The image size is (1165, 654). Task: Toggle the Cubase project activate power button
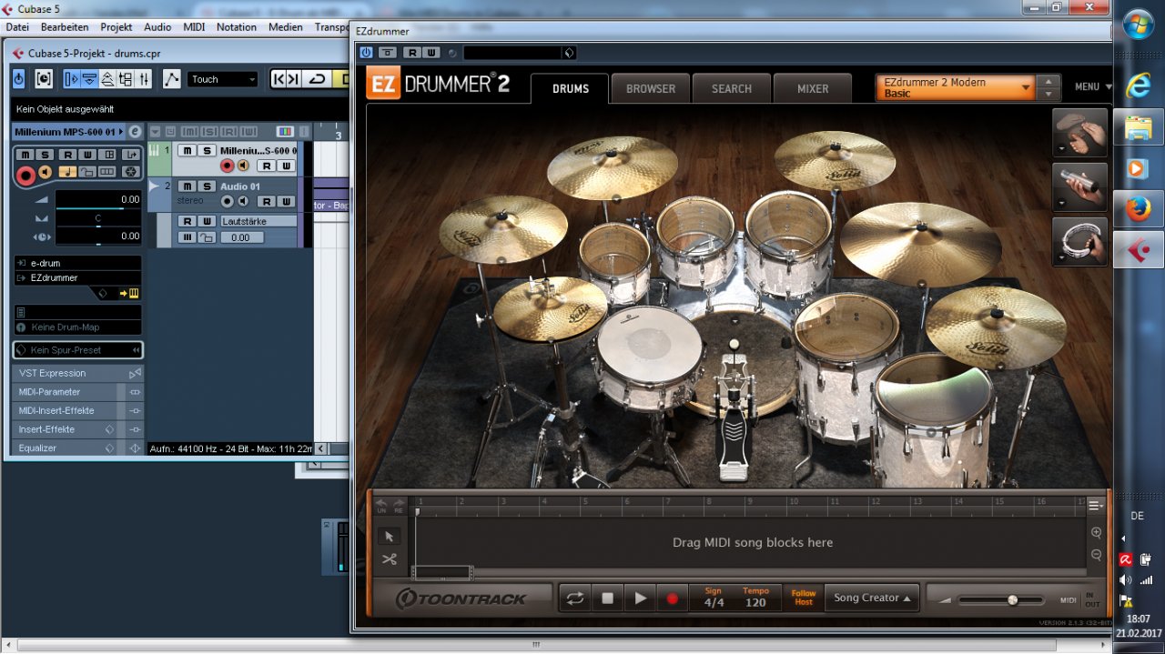click(19, 79)
